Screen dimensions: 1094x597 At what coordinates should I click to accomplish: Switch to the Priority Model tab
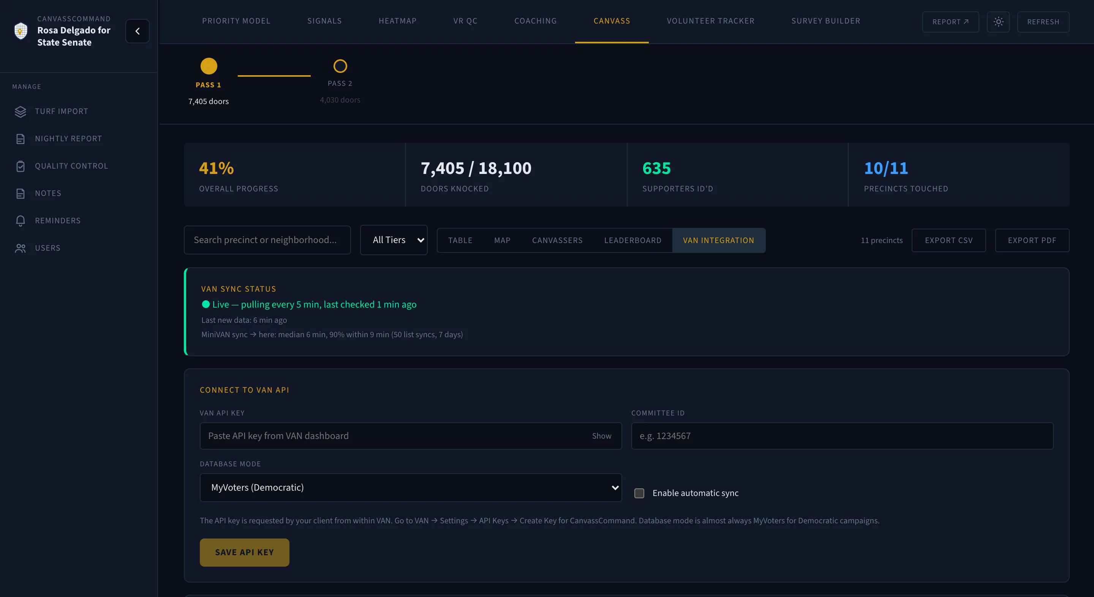[236, 21]
